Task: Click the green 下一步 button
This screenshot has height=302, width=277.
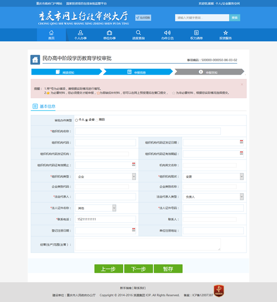Action: [138, 269]
